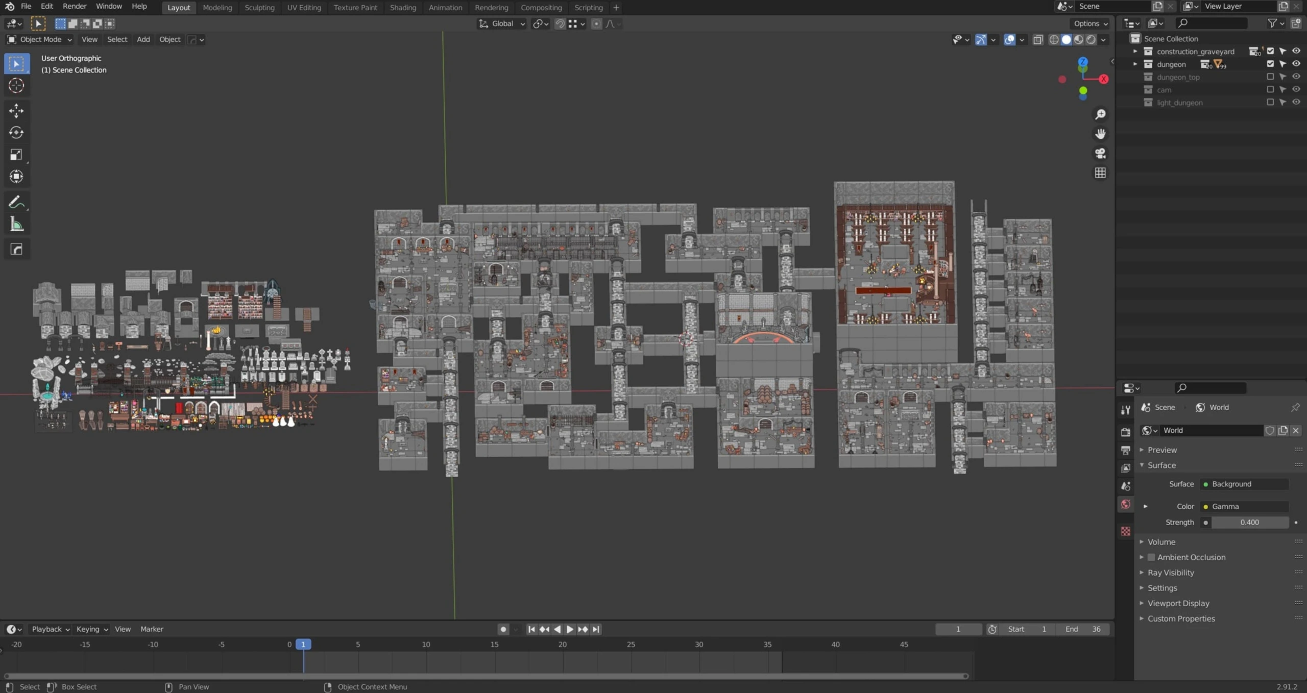Expand the Ray Visibility panel
Image resolution: width=1307 pixels, height=693 pixels.
(x=1171, y=573)
